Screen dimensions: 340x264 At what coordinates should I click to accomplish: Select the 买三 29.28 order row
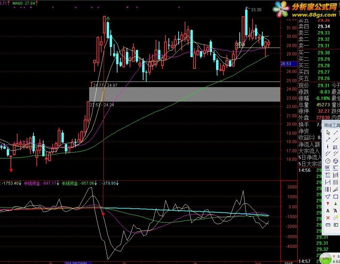coord(314,65)
